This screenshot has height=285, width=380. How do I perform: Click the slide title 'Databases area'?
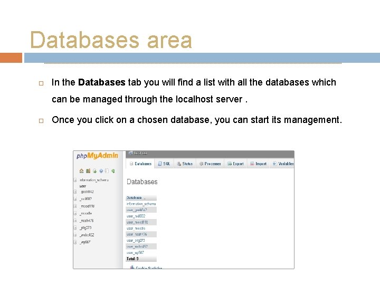coord(111,40)
